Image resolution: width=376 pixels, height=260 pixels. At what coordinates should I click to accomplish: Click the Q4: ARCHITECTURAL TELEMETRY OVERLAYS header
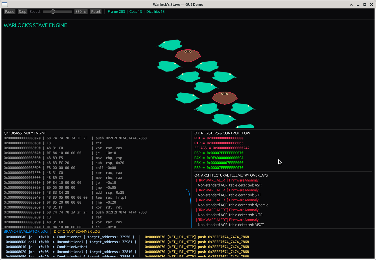(231, 175)
